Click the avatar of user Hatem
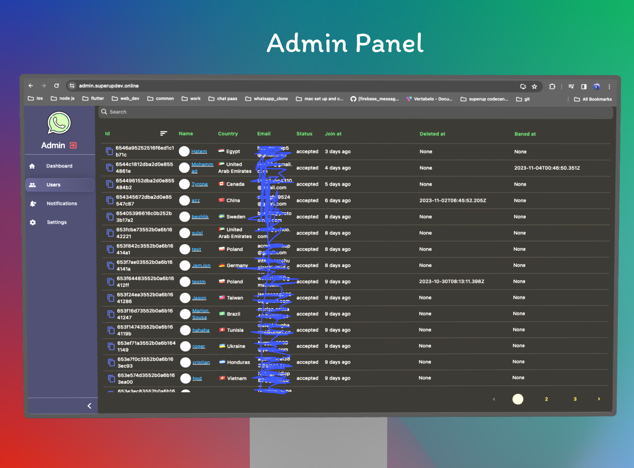The width and height of the screenshot is (634, 468). coord(184,151)
